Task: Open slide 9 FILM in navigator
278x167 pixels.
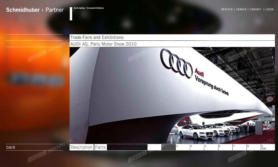Action: click(x=268, y=147)
